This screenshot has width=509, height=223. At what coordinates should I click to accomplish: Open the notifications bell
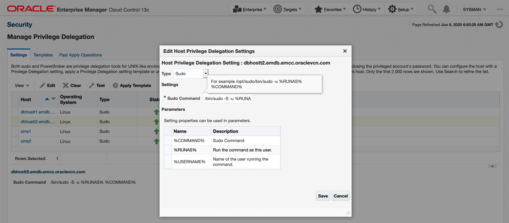(x=447, y=9)
